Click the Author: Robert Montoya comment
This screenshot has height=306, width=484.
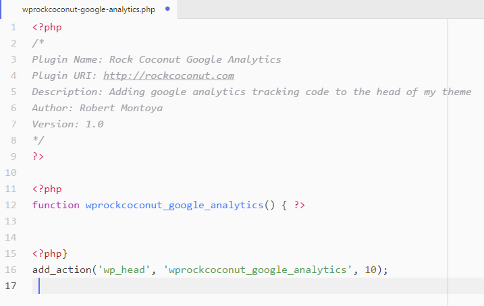(x=97, y=108)
